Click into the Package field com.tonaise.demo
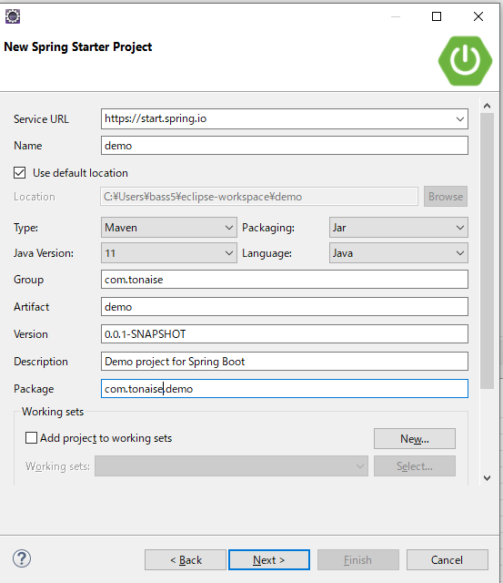This screenshot has width=503, height=583. click(285, 389)
